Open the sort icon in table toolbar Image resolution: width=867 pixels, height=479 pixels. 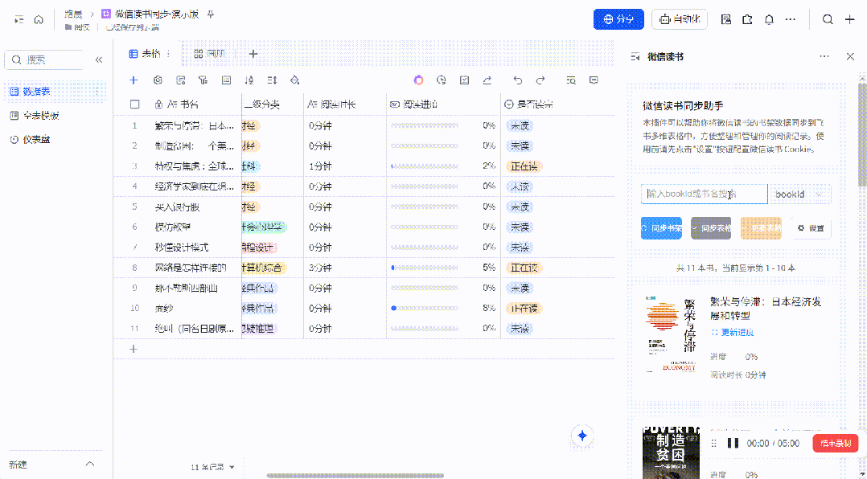(249, 80)
